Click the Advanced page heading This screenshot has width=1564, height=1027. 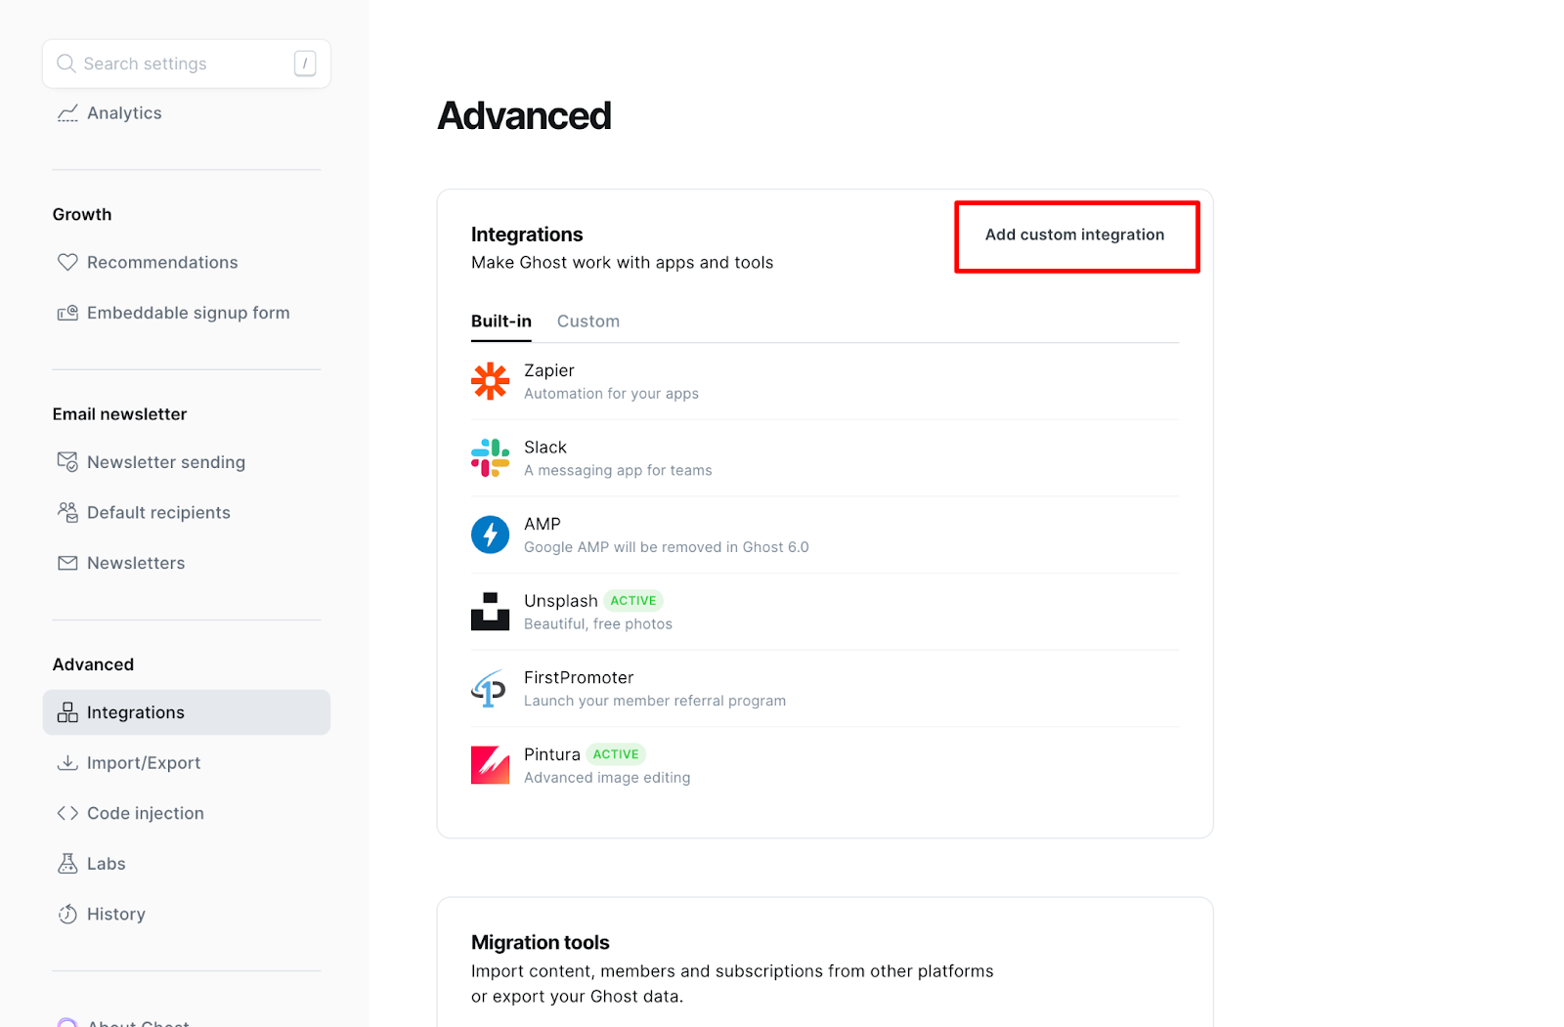525,116
